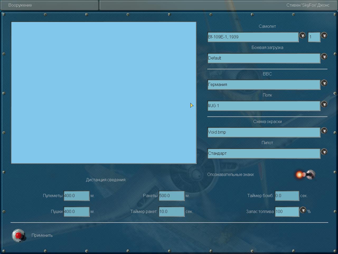Viewport: 338px width, 254px height.
Task: Click the Запас топлива label
Action: coord(260,211)
